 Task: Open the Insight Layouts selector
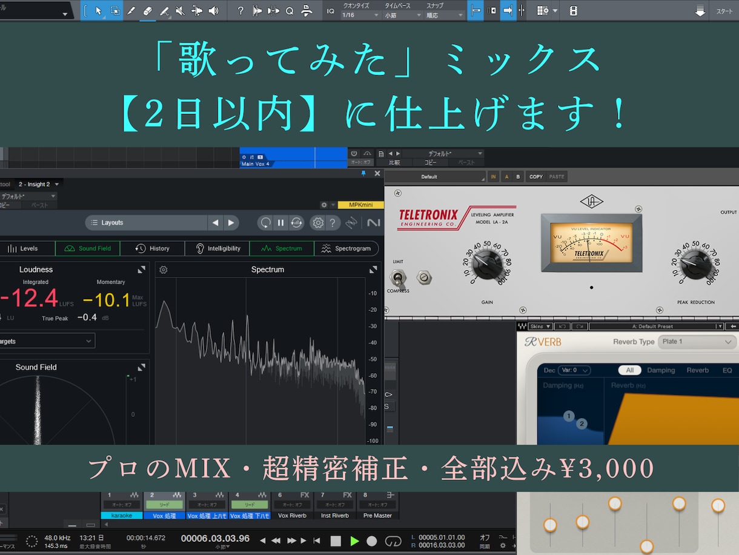[146, 222]
